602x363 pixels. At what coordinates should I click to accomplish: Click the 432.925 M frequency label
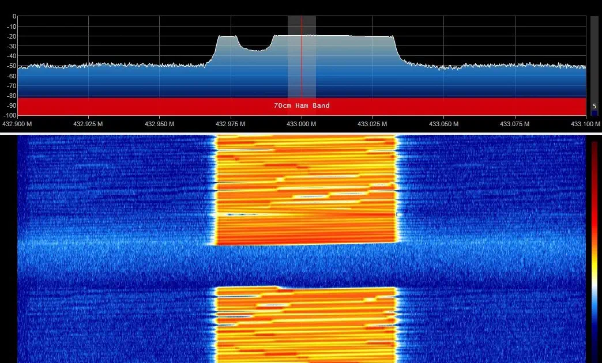(88, 124)
